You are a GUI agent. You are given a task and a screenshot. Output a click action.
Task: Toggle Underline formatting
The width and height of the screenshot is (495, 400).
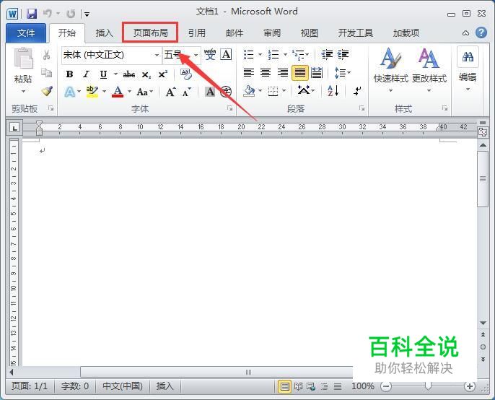pyautogui.click(x=103, y=74)
